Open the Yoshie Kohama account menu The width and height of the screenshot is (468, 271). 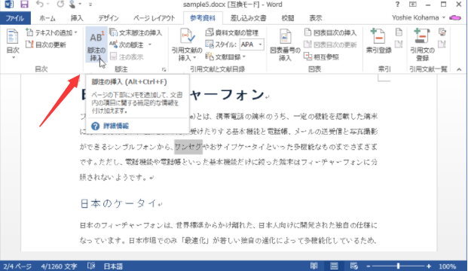coord(418,18)
